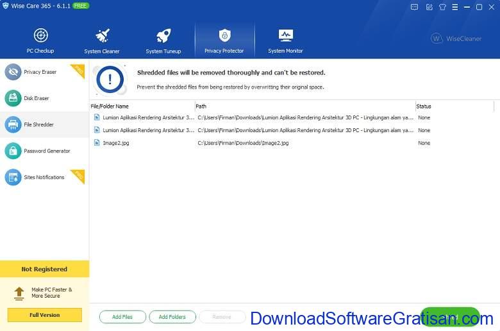Open Sites Notifications label in sidebar
The width and height of the screenshot is (500, 331).
point(44,177)
